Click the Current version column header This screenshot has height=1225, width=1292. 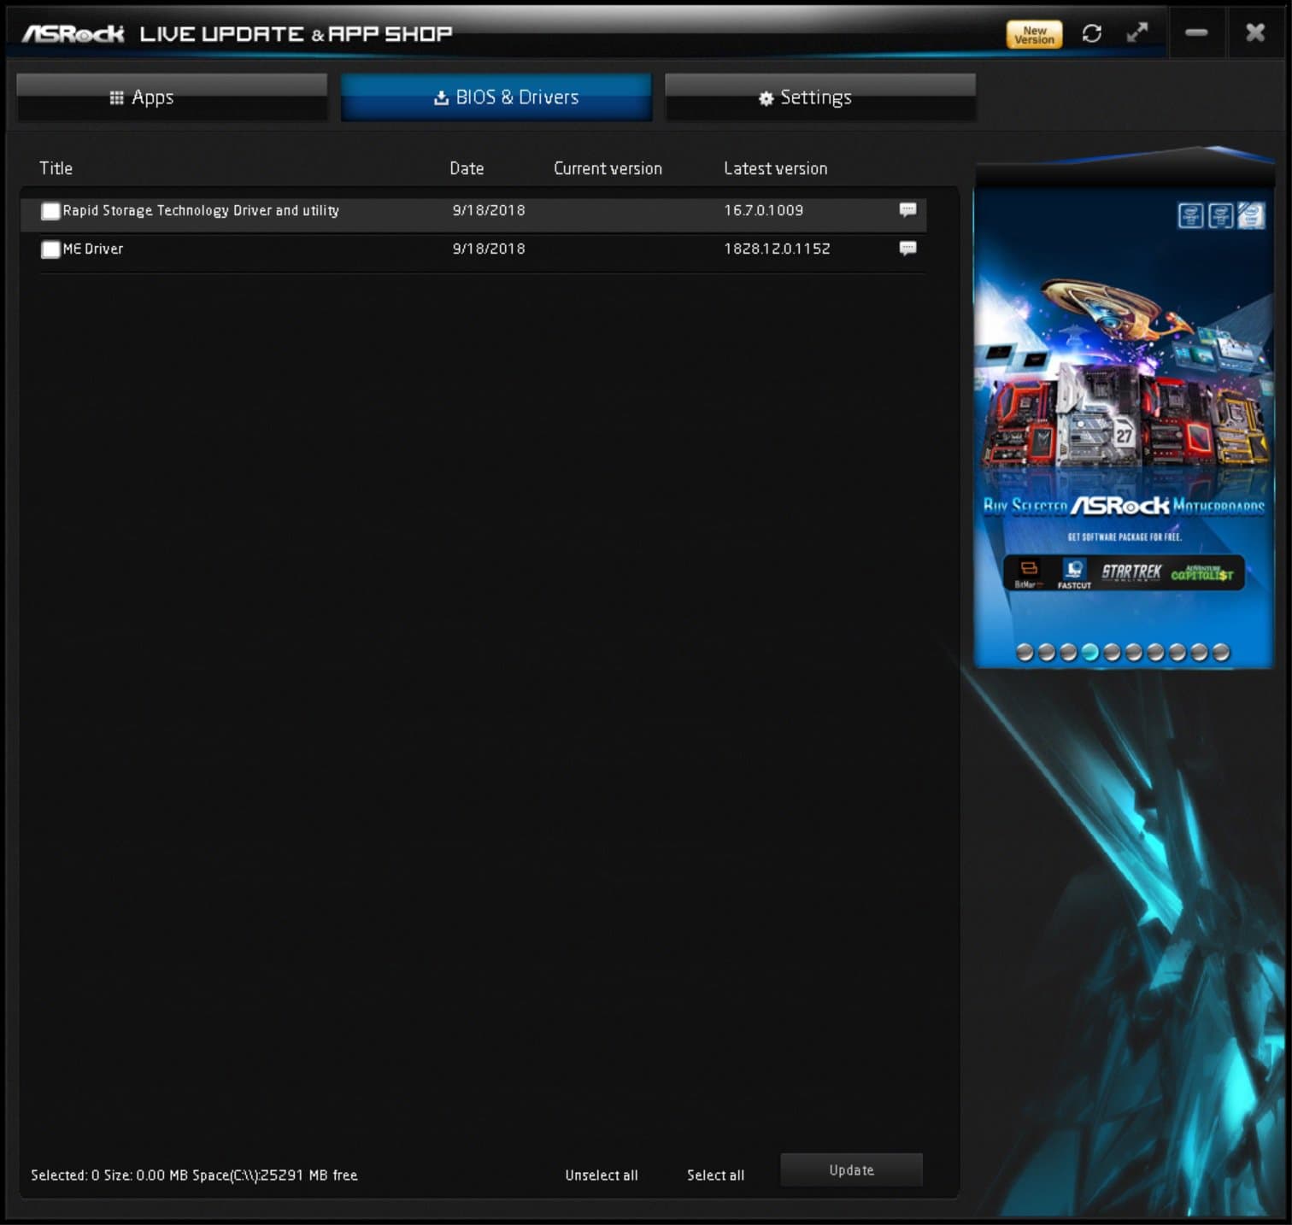(608, 168)
